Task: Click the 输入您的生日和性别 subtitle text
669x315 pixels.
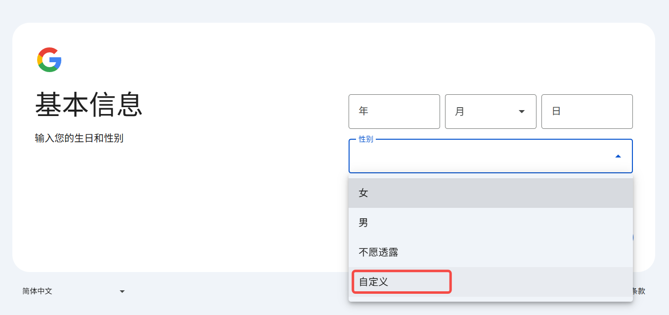Action: point(79,138)
